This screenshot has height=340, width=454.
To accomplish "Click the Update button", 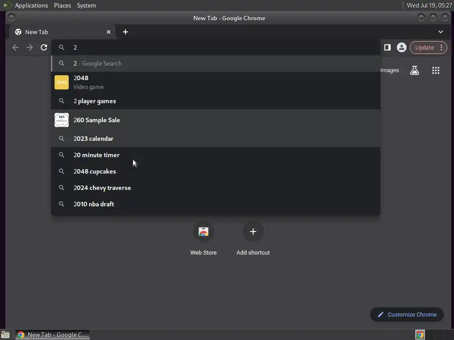I will (x=424, y=47).
